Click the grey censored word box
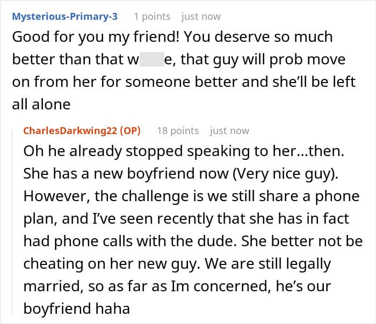The image size is (376, 324). click(151, 59)
